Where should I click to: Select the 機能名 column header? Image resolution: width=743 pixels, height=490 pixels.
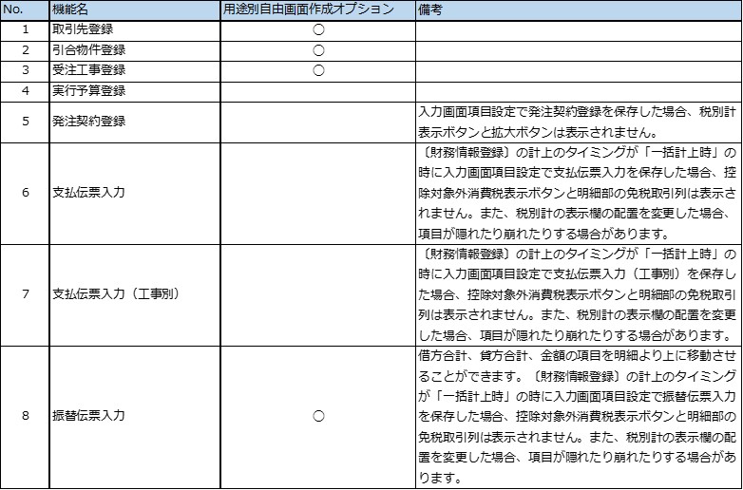tap(72, 10)
